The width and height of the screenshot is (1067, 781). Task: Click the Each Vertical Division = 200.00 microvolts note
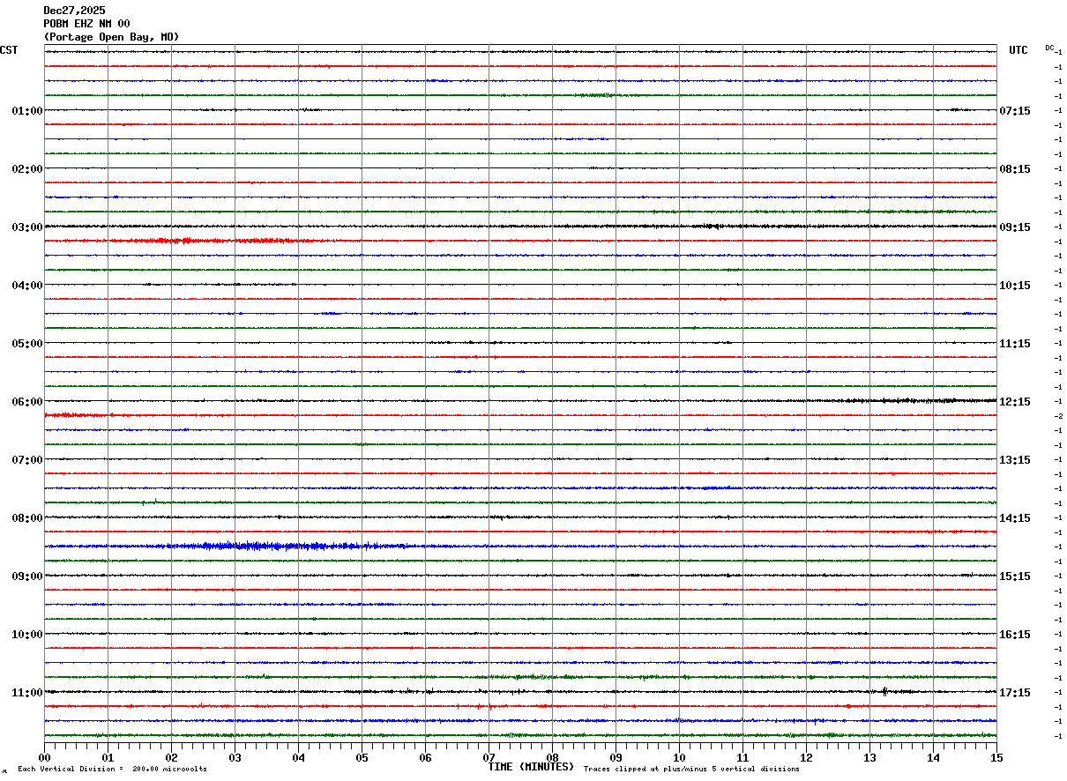[x=112, y=770]
